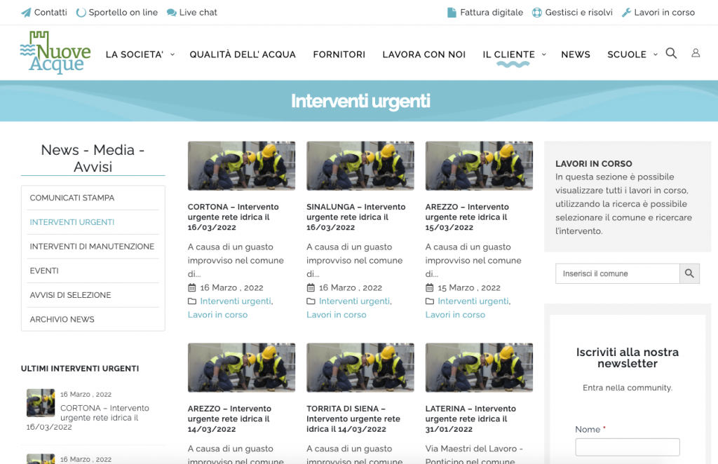Open CORTONA 16/03/2022 article title in grid

233,217
